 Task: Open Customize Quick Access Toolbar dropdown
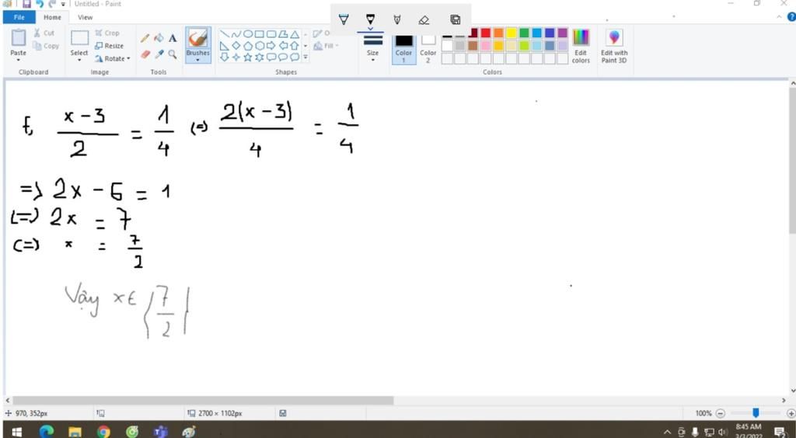pos(64,4)
